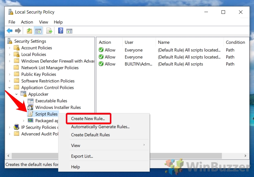Open the File menu

pyautogui.click(x=12, y=22)
